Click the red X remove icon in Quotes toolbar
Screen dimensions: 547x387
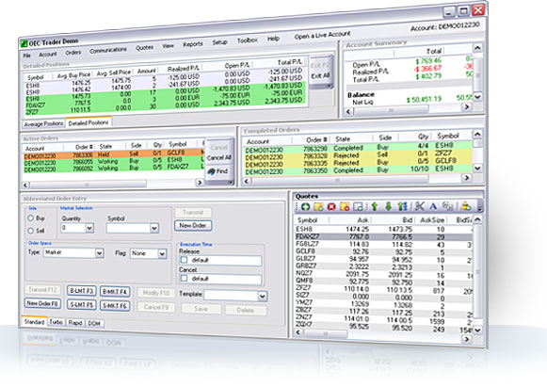331,206
